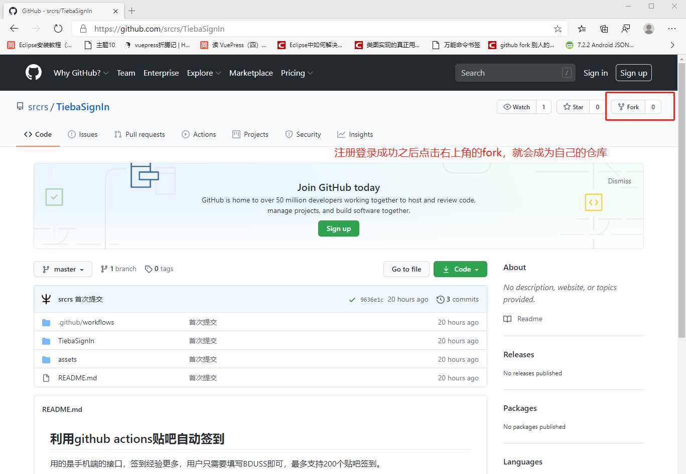View the 0 tags link

click(x=159, y=269)
